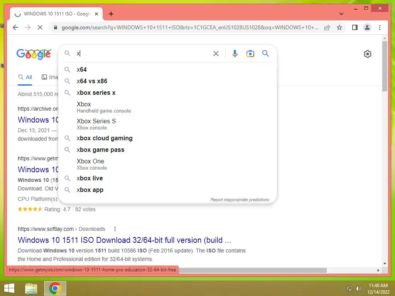Click the padlock site info icon
The image size is (395, 296).
pyautogui.click(x=56, y=27)
